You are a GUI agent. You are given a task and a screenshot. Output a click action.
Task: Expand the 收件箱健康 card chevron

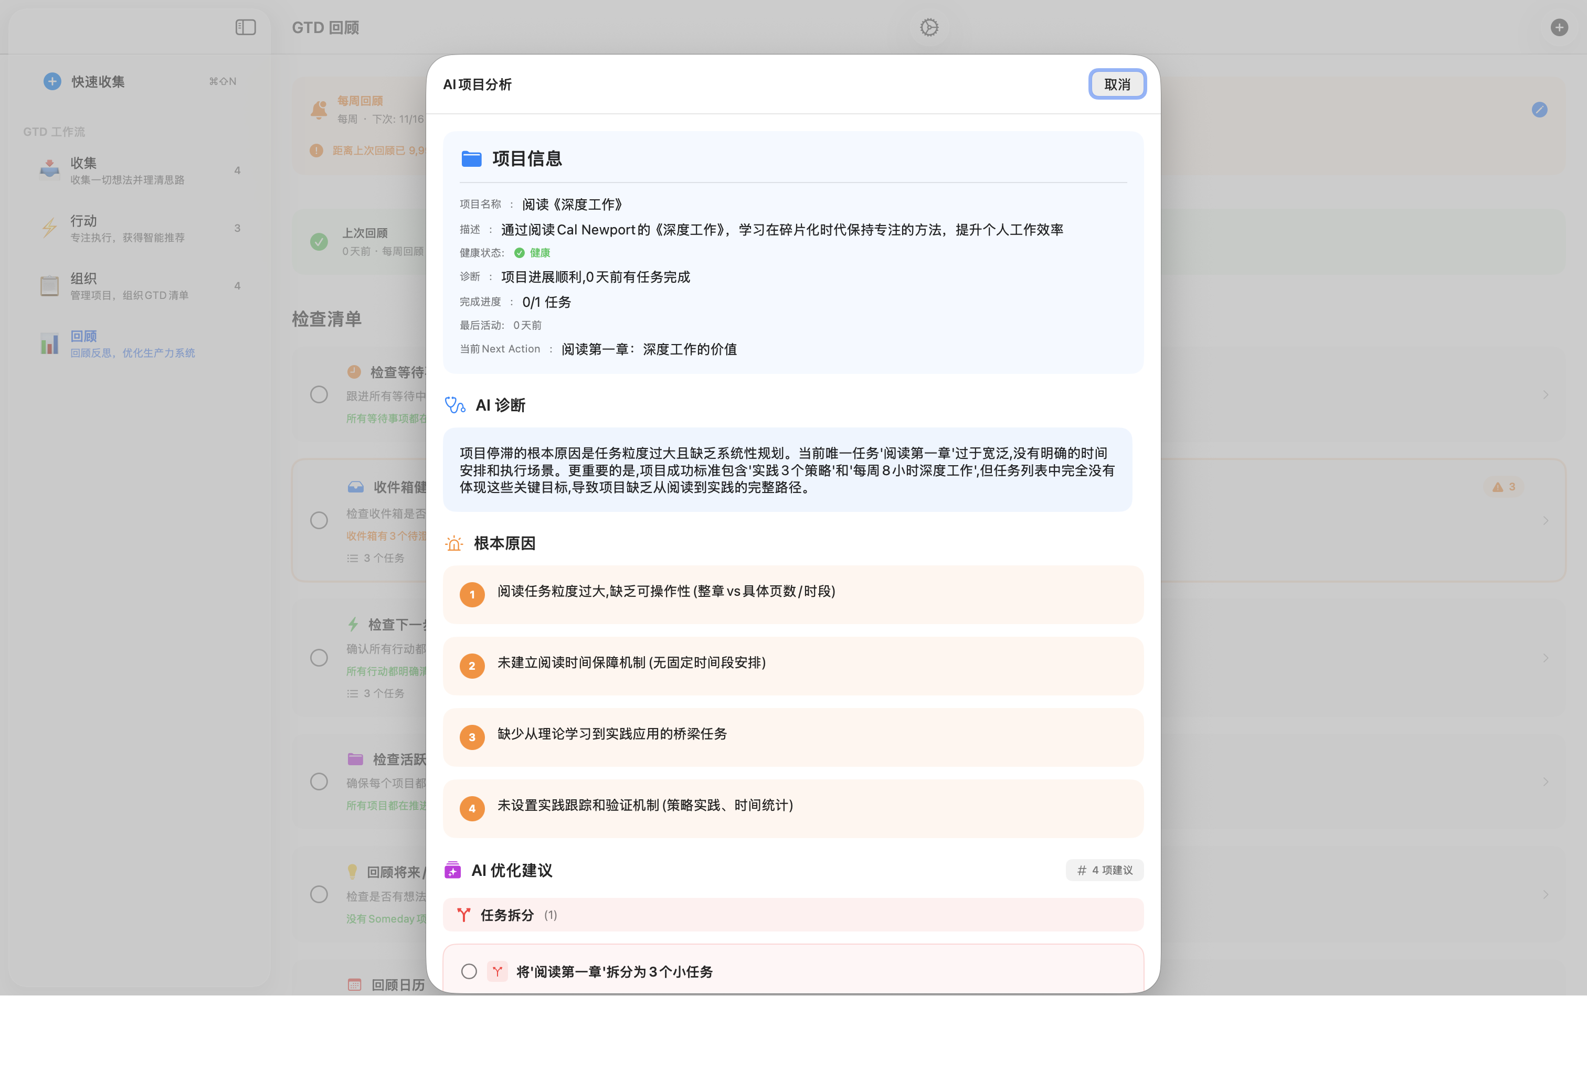[x=1547, y=520]
